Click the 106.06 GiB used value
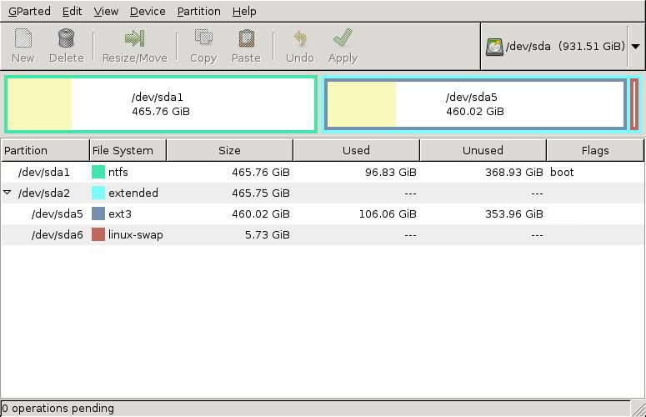This screenshot has width=646, height=417. 388,214
